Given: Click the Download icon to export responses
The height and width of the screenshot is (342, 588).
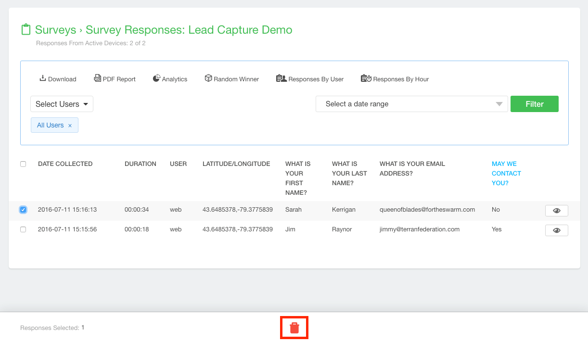Looking at the screenshot, I should coord(42,78).
